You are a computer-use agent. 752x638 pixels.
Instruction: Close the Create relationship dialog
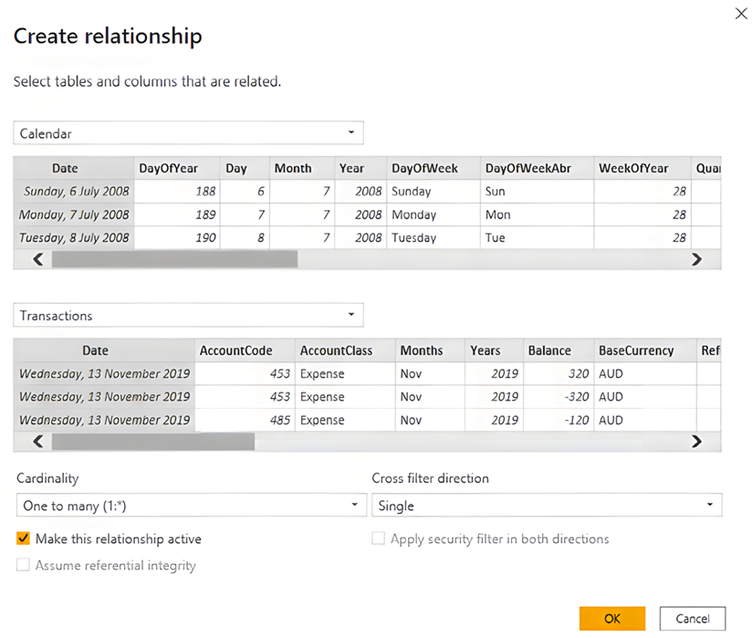click(740, 14)
